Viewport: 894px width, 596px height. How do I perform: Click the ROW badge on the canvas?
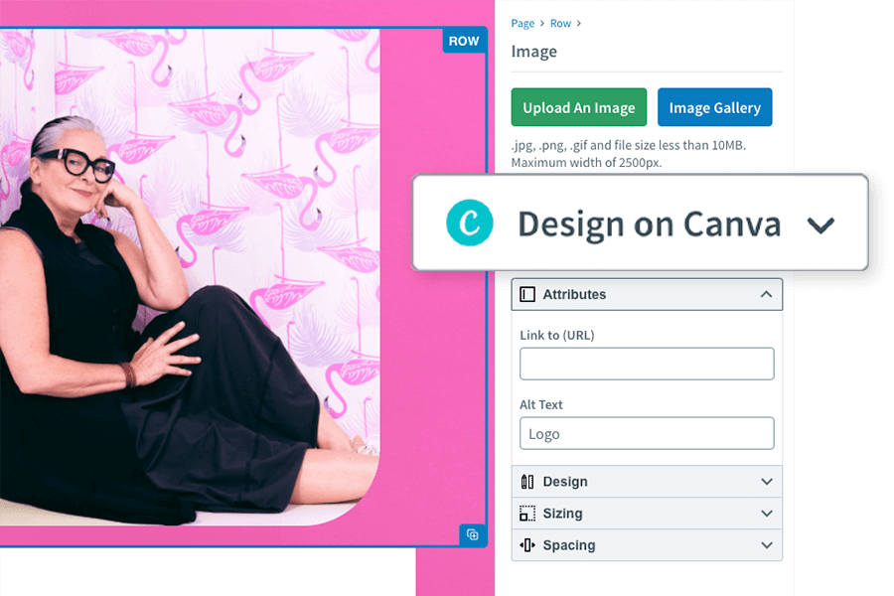pos(463,41)
